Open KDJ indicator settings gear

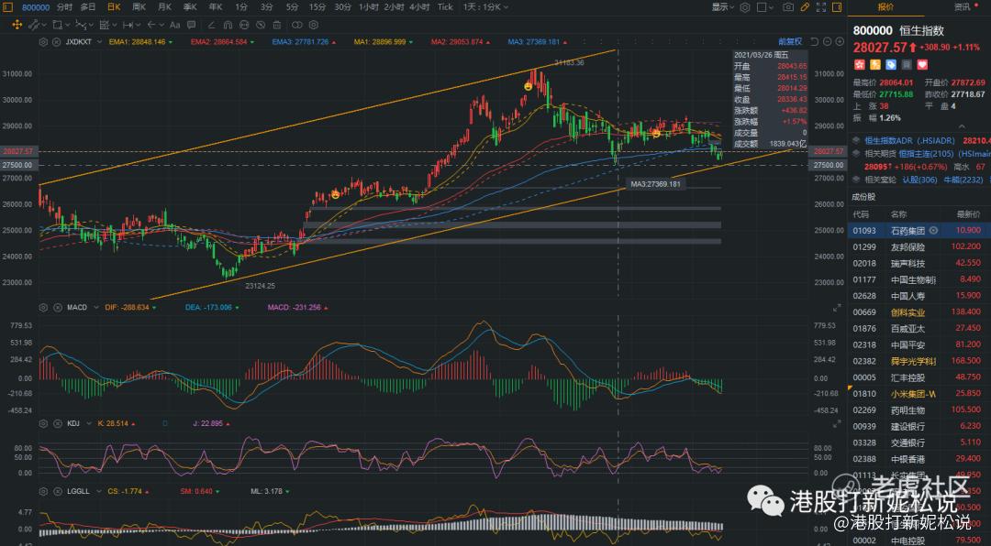43,423
